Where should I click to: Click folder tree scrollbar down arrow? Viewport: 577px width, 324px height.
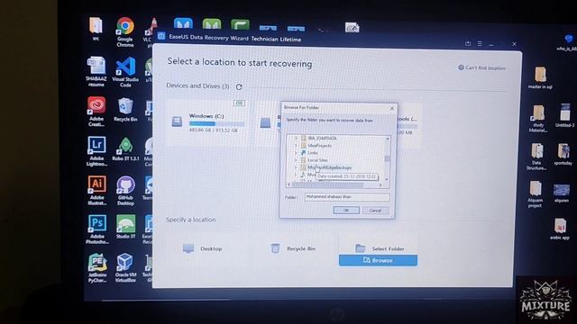387,179
